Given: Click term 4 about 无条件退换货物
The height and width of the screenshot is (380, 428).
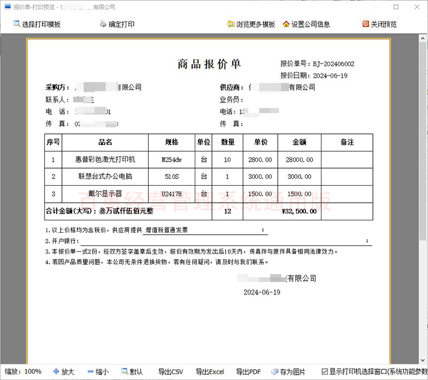Looking at the screenshot, I should click(157, 262).
